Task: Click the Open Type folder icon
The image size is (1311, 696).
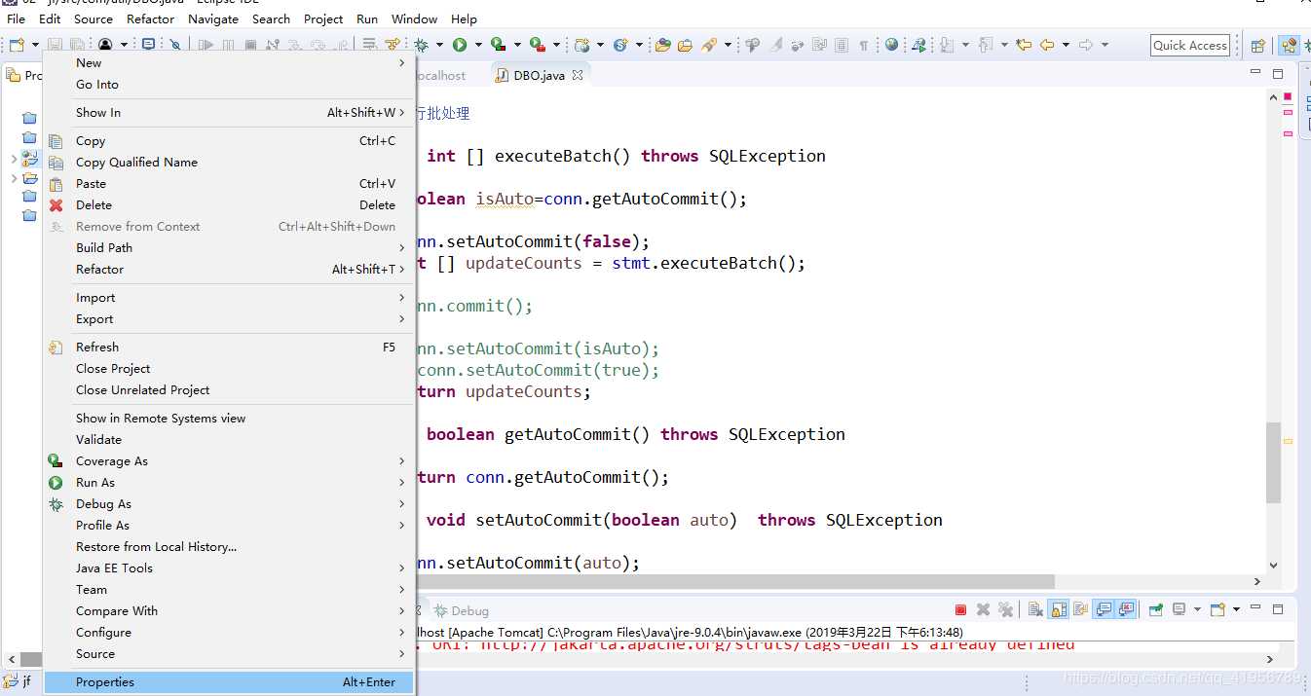Action: [662, 45]
